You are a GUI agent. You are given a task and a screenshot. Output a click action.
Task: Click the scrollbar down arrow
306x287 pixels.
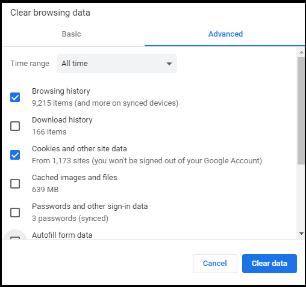(301, 234)
